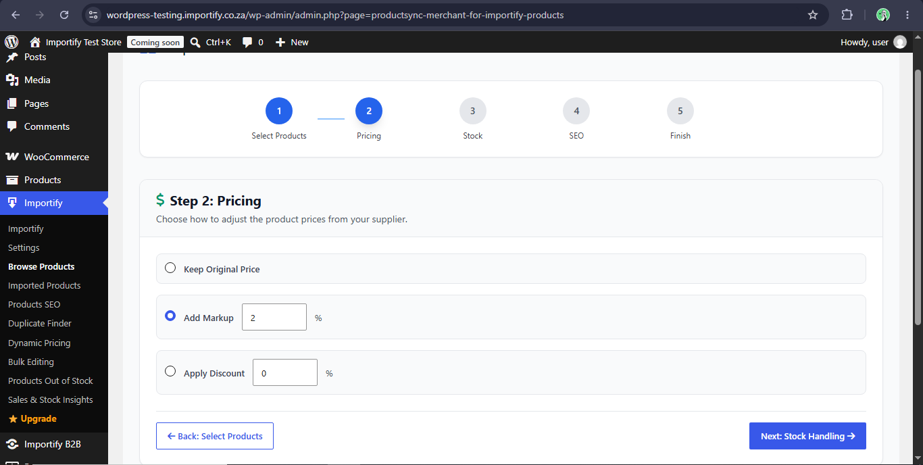Click the Add Markup percentage field
Viewport: 923px width, 465px height.
274,317
